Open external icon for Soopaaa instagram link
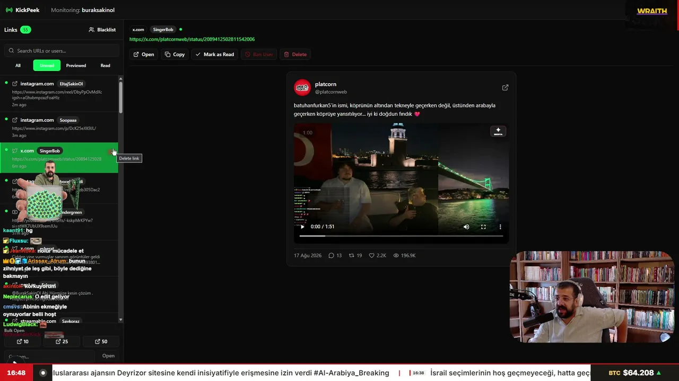This screenshot has height=381, width=679. tap(15, 120)
